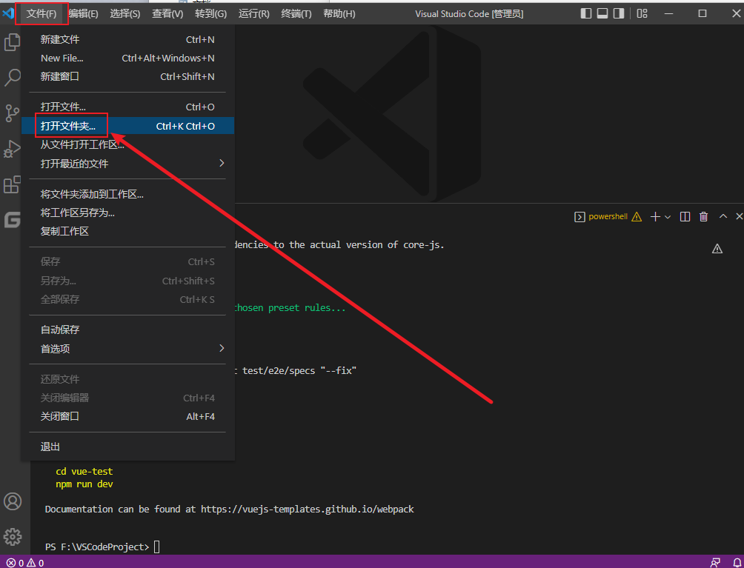Image resolution: width=744 pixels, height=568 pixels.
Task: Click 'npm run dev' text in terminal
Action: coord(84,484)
